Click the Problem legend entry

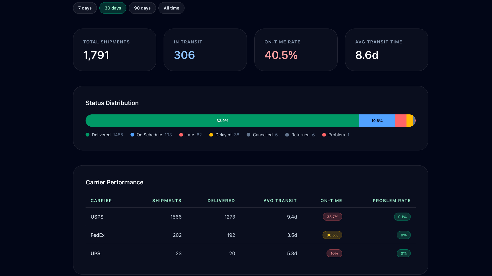[x=336, y=135]
